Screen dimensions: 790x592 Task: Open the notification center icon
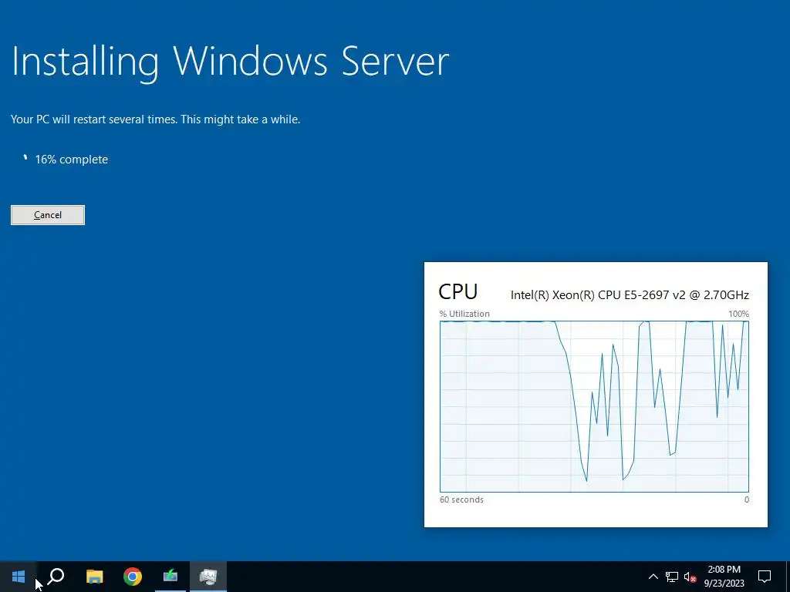tap(765, 577)
